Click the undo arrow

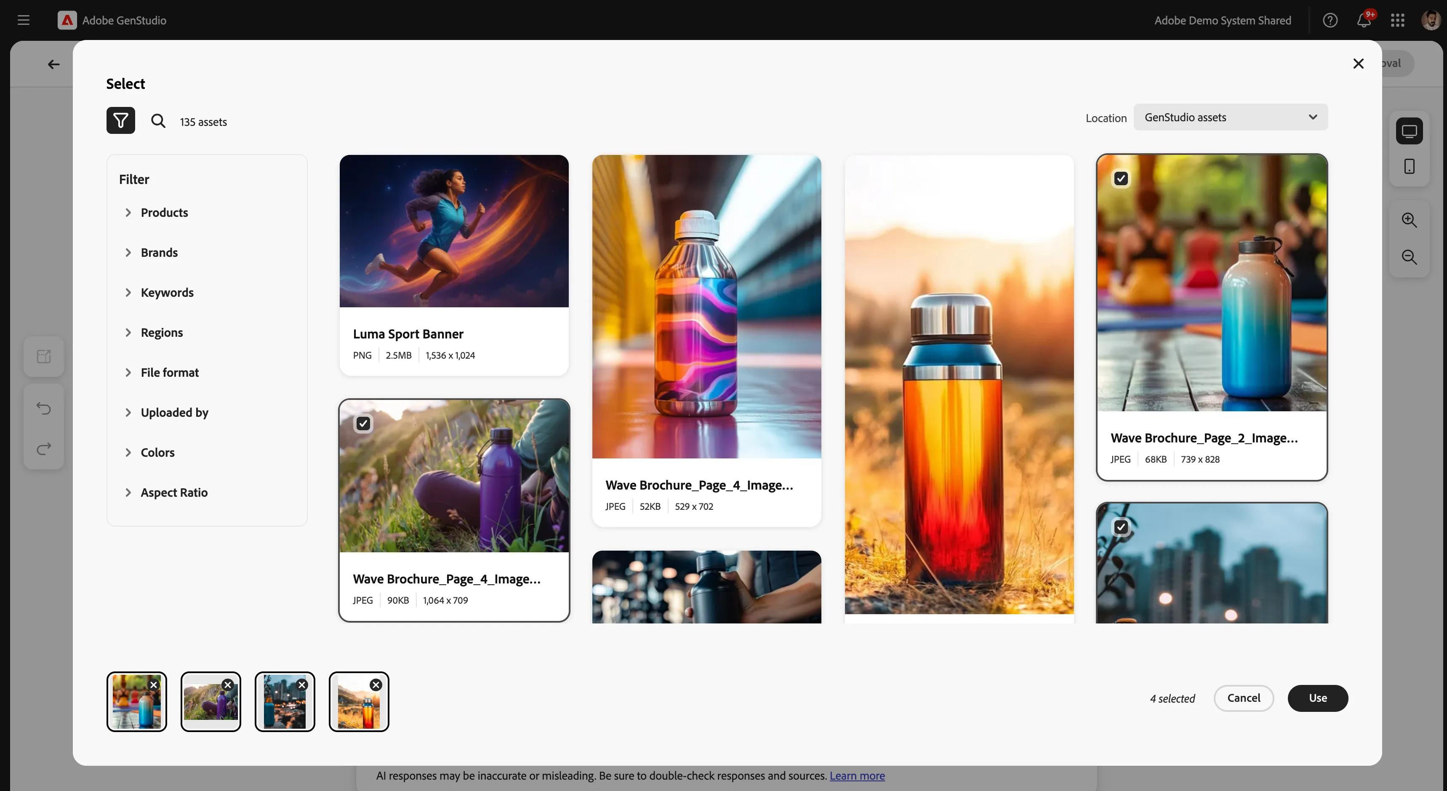(44, 408)
